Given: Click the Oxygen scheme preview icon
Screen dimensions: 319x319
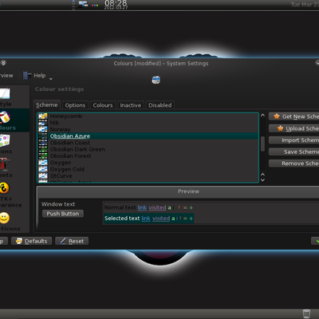Looking at the screenshot, I should click(x=43, y=163).
